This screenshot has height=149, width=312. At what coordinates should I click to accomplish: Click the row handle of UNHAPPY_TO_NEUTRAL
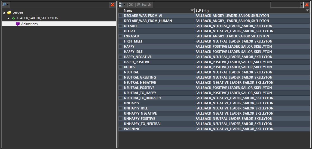[x=121, y=124]
